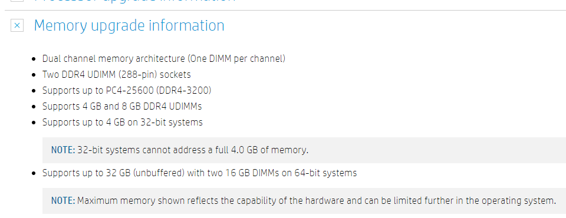Click the note about maximum memory shown

pyautogui.click(x=304, y=201)
